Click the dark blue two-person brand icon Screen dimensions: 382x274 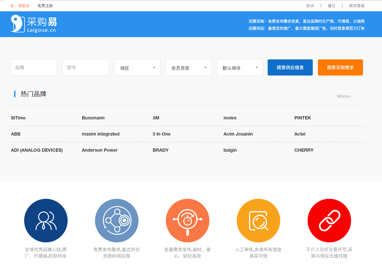pos(46,220)
